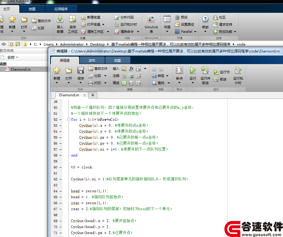Click the forward arrow in the address bar
Image resolution: width=283 pixels, height=237 pixels.
pos(4,44)
